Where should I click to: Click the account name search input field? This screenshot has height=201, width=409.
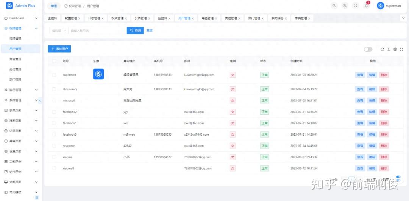point(98,31)
